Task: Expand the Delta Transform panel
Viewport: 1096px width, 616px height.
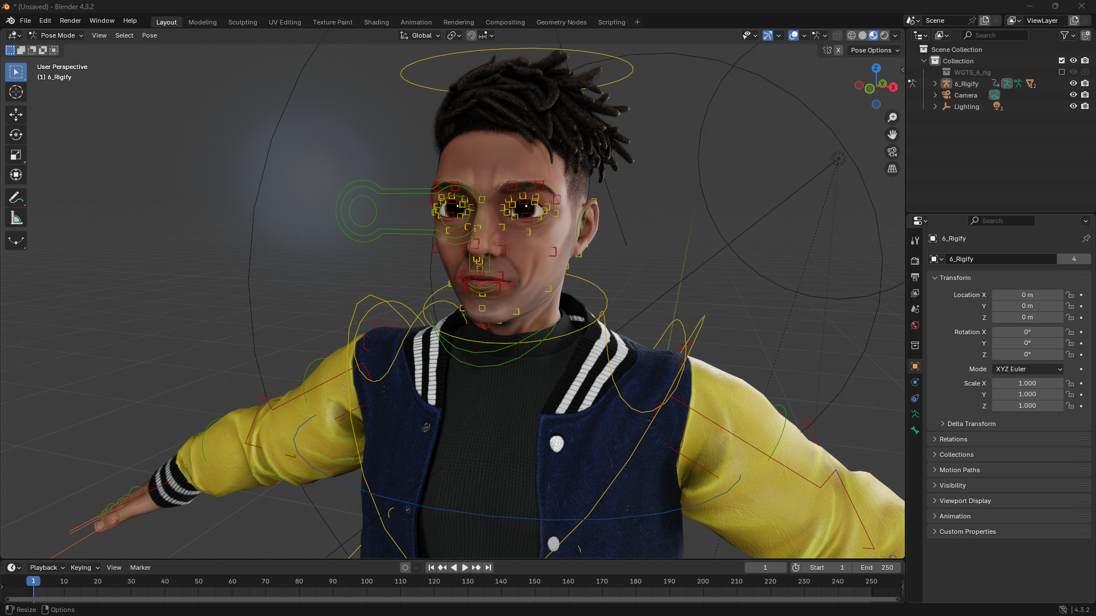Action: 971,424
